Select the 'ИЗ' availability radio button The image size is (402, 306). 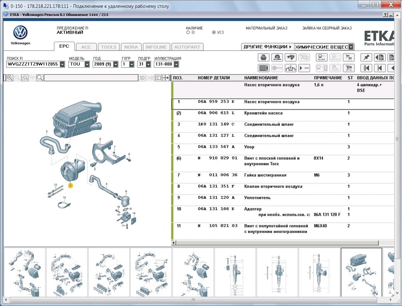(x=214, y=32)
